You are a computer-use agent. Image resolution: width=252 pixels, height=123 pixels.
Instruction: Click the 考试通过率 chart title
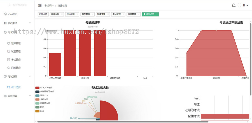coord(93,23)
